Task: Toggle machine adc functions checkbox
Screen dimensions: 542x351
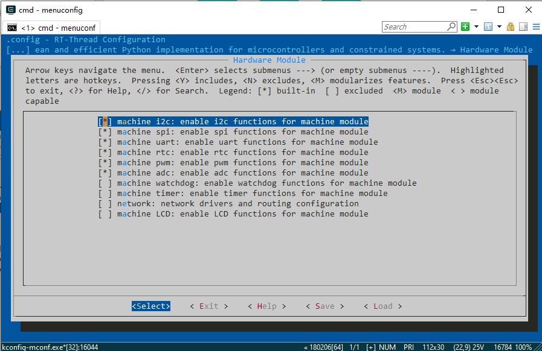Action: (x=105, y=173)
